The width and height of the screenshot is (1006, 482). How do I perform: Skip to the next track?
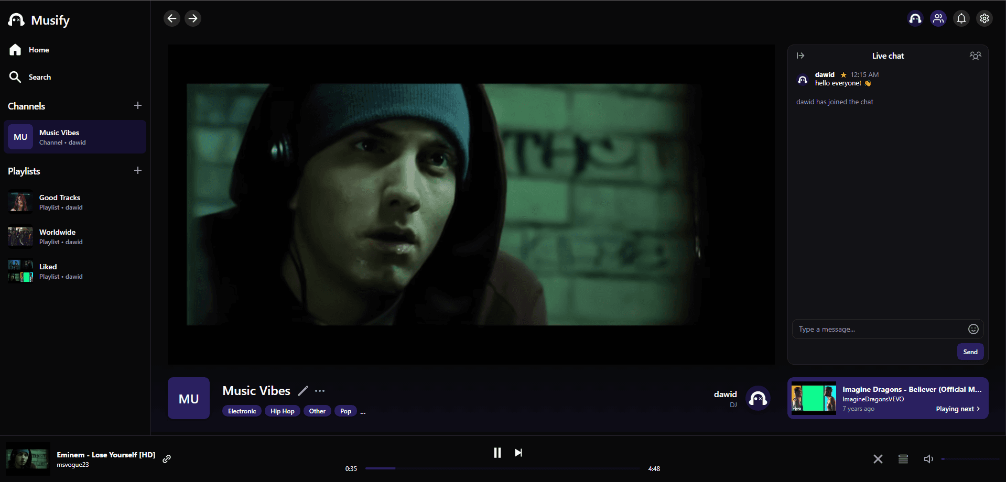(x=518, y=453)
